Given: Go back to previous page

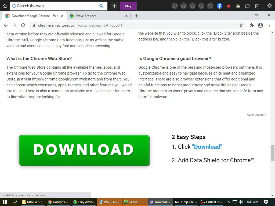Looking at the screenshot, I should [6, 25].
